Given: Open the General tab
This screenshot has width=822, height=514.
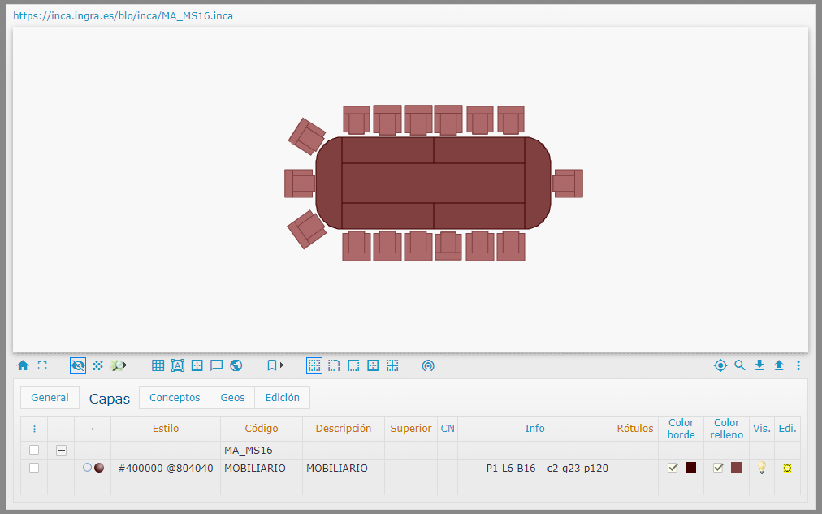Looking at the screenshot, I should (50, 398).
